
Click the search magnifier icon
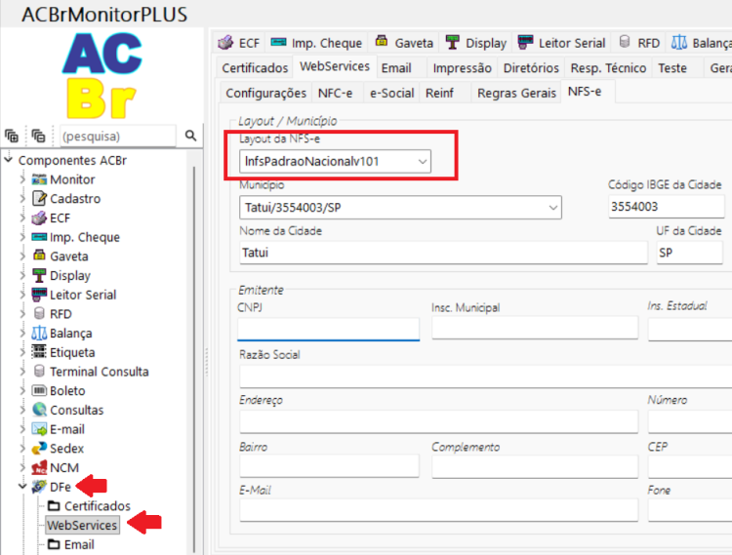(190, 136)
